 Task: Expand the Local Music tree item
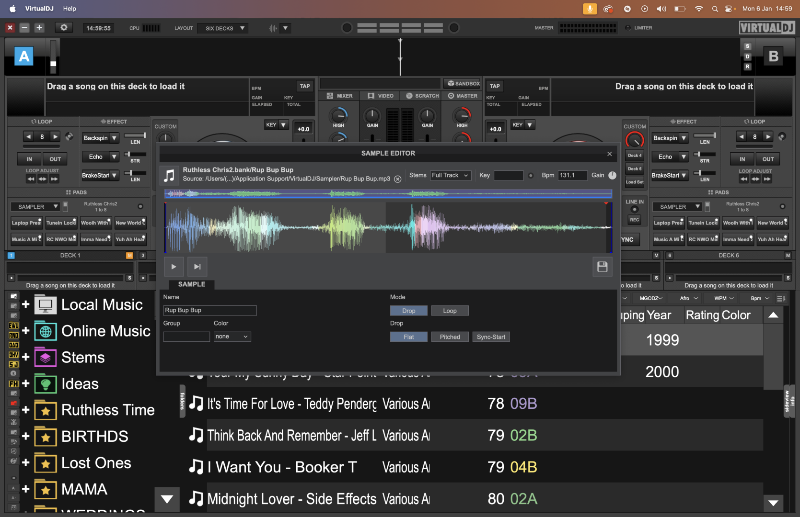coord(26,304)
